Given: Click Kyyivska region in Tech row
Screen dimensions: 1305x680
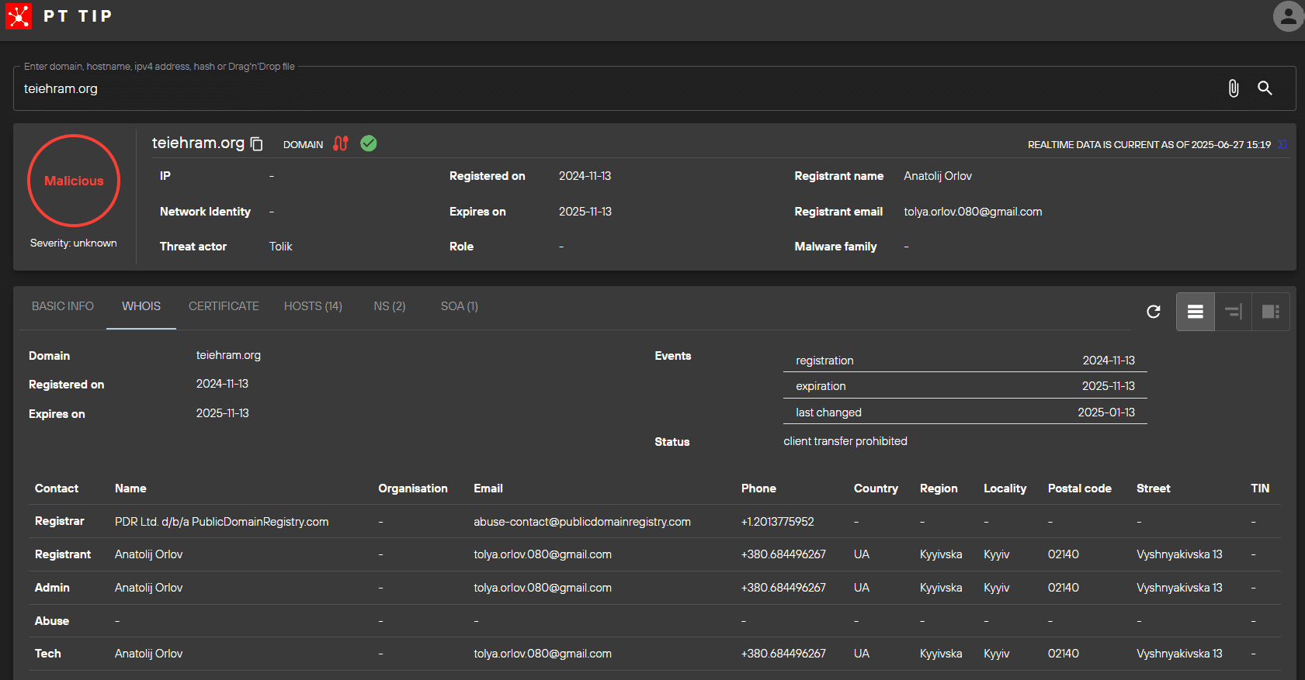Looking at the screenshot, I should click(x=941, y=654).
